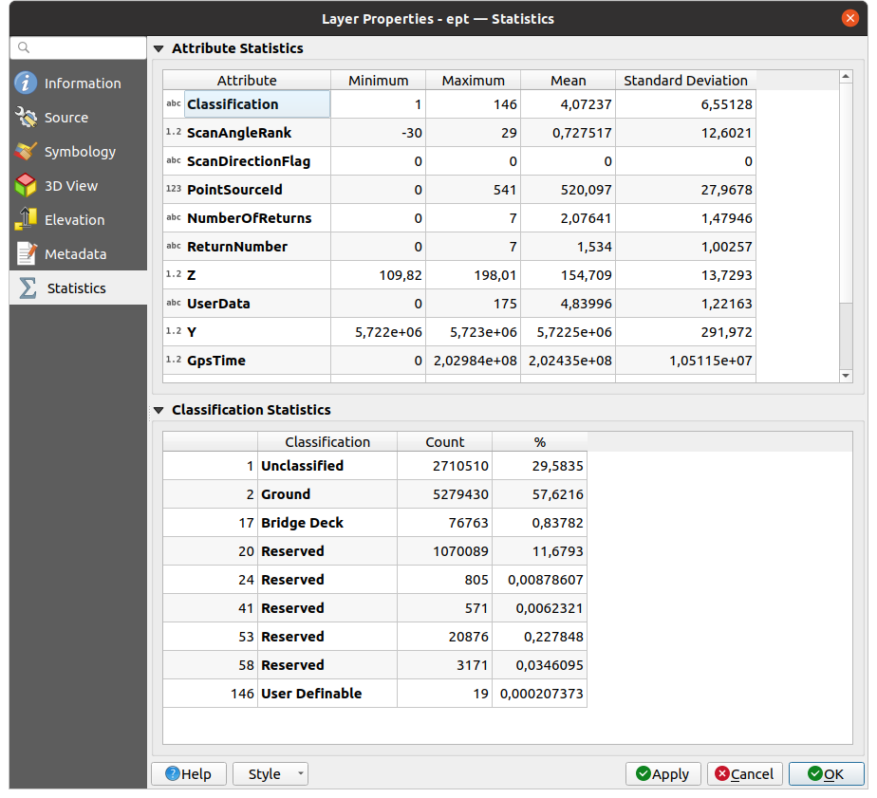Select the Ground classification row
This screenshot has width=877, height=798.
point(327,493)
